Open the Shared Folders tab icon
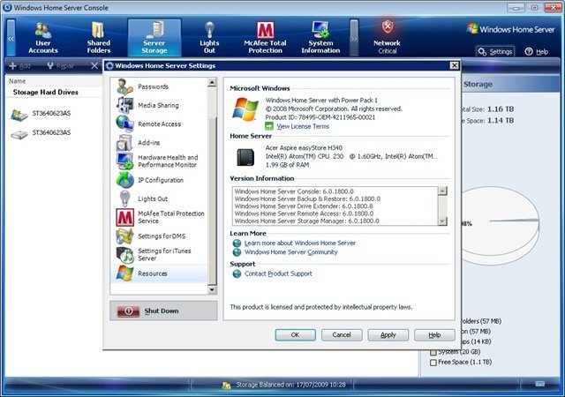 (98, 30)
